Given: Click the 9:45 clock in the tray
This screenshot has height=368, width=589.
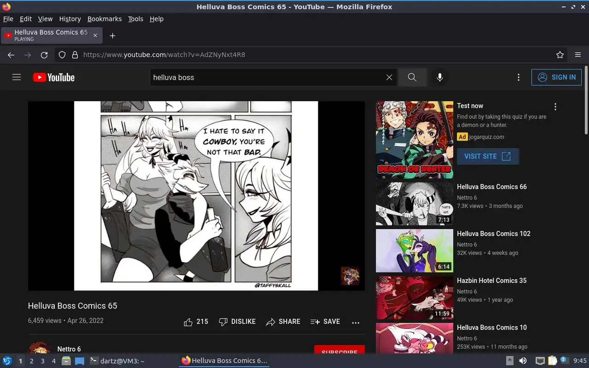Looking at the screenshot, I should (580, 361).
